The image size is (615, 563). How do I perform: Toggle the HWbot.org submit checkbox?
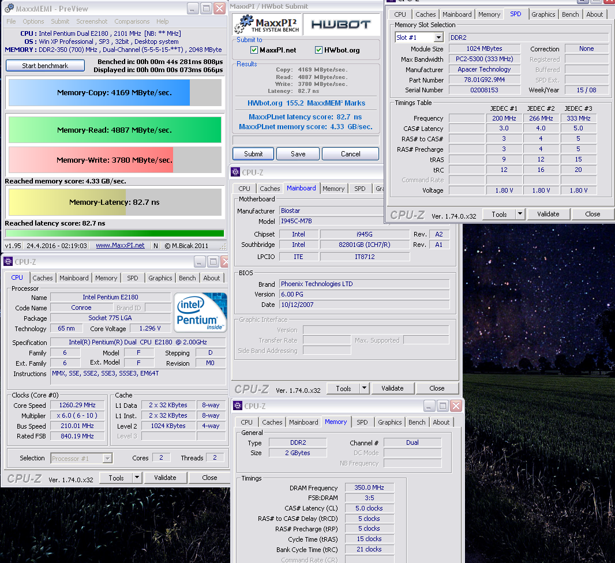click(x=318, y=50)
